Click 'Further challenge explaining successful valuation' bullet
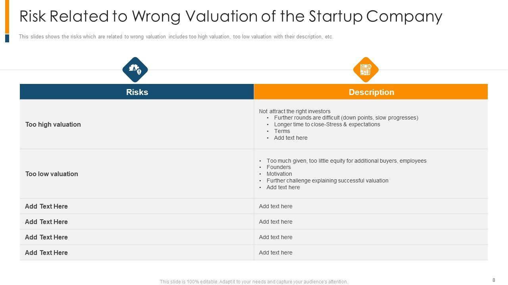The height and width of the screenshot is (285, 508). click(327, 180)
